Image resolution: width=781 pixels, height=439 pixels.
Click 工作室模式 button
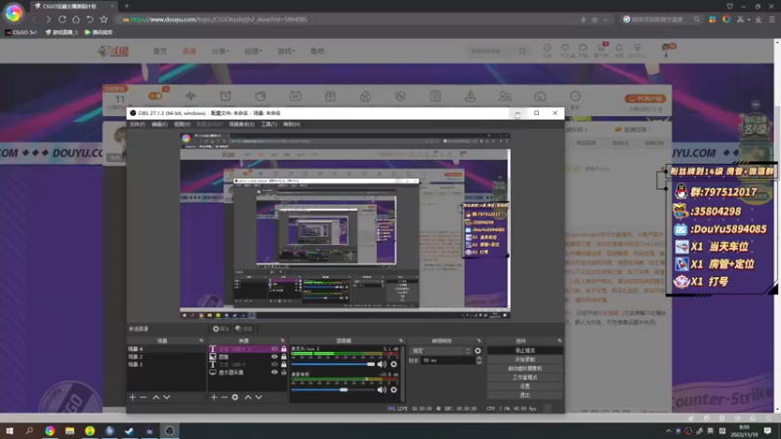click(525, 378)
